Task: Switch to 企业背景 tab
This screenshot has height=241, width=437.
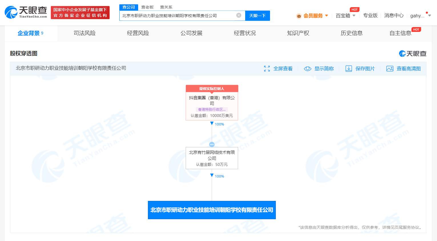Action: coord(31,33)
